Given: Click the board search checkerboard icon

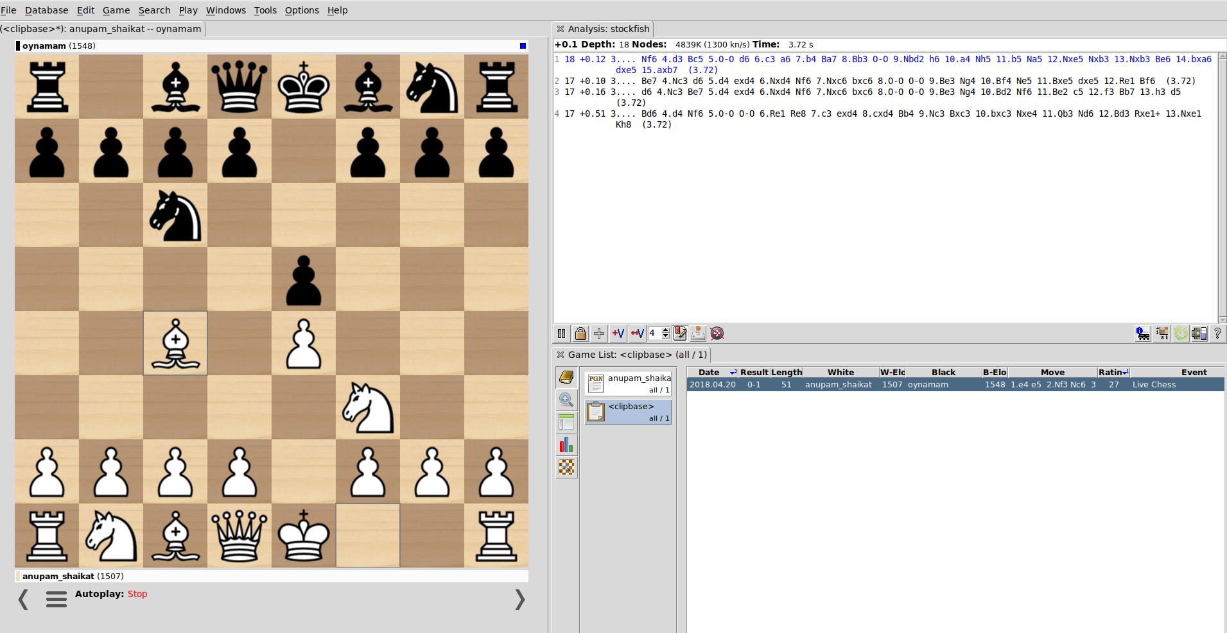Looking at the screenshot, I should (x=566, y=467).
